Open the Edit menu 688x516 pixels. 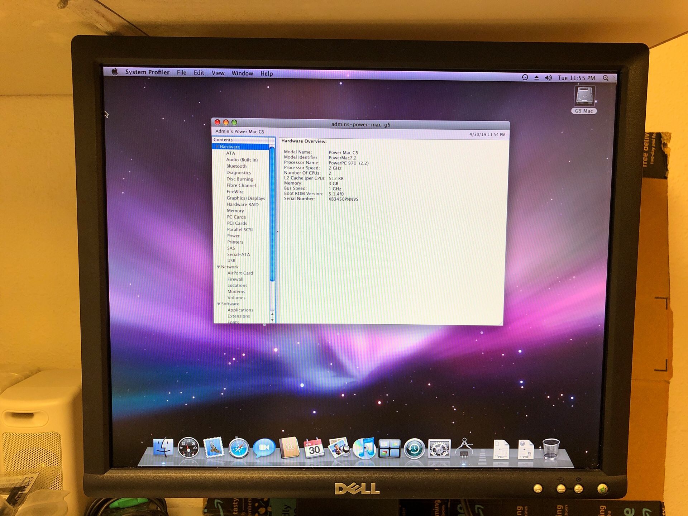tap(199, 73)
